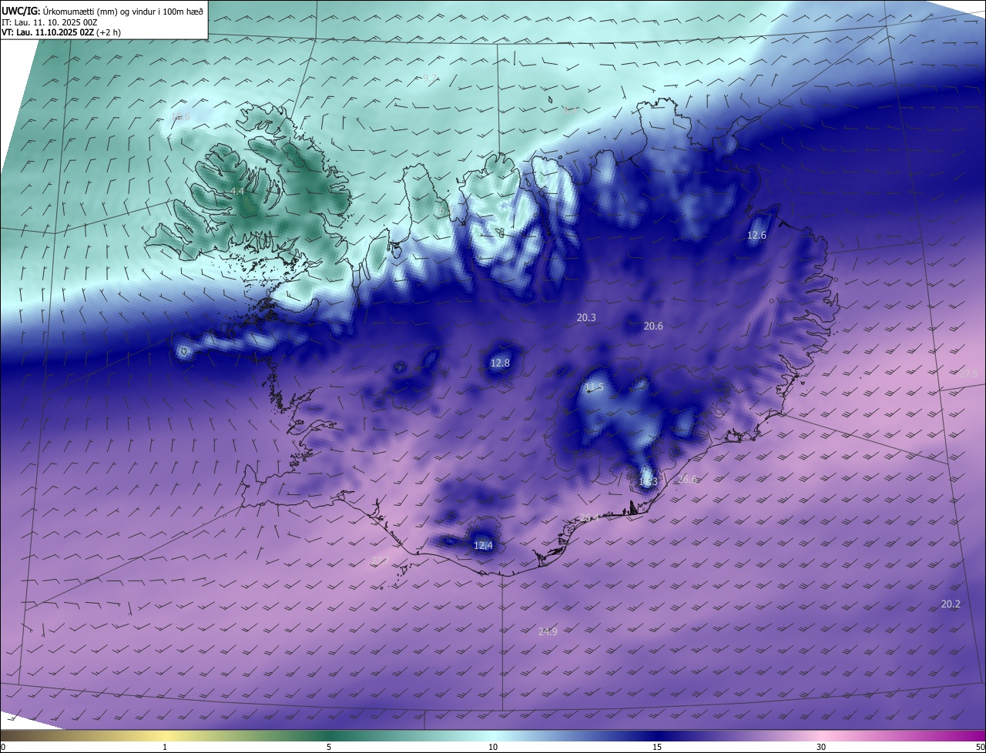Click the '1' label on the color scale

tap(165, 747)
